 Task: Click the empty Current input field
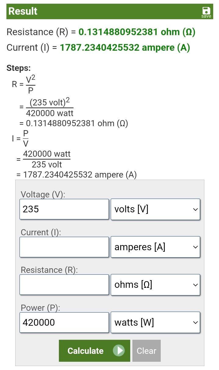[x=64, y=247]
